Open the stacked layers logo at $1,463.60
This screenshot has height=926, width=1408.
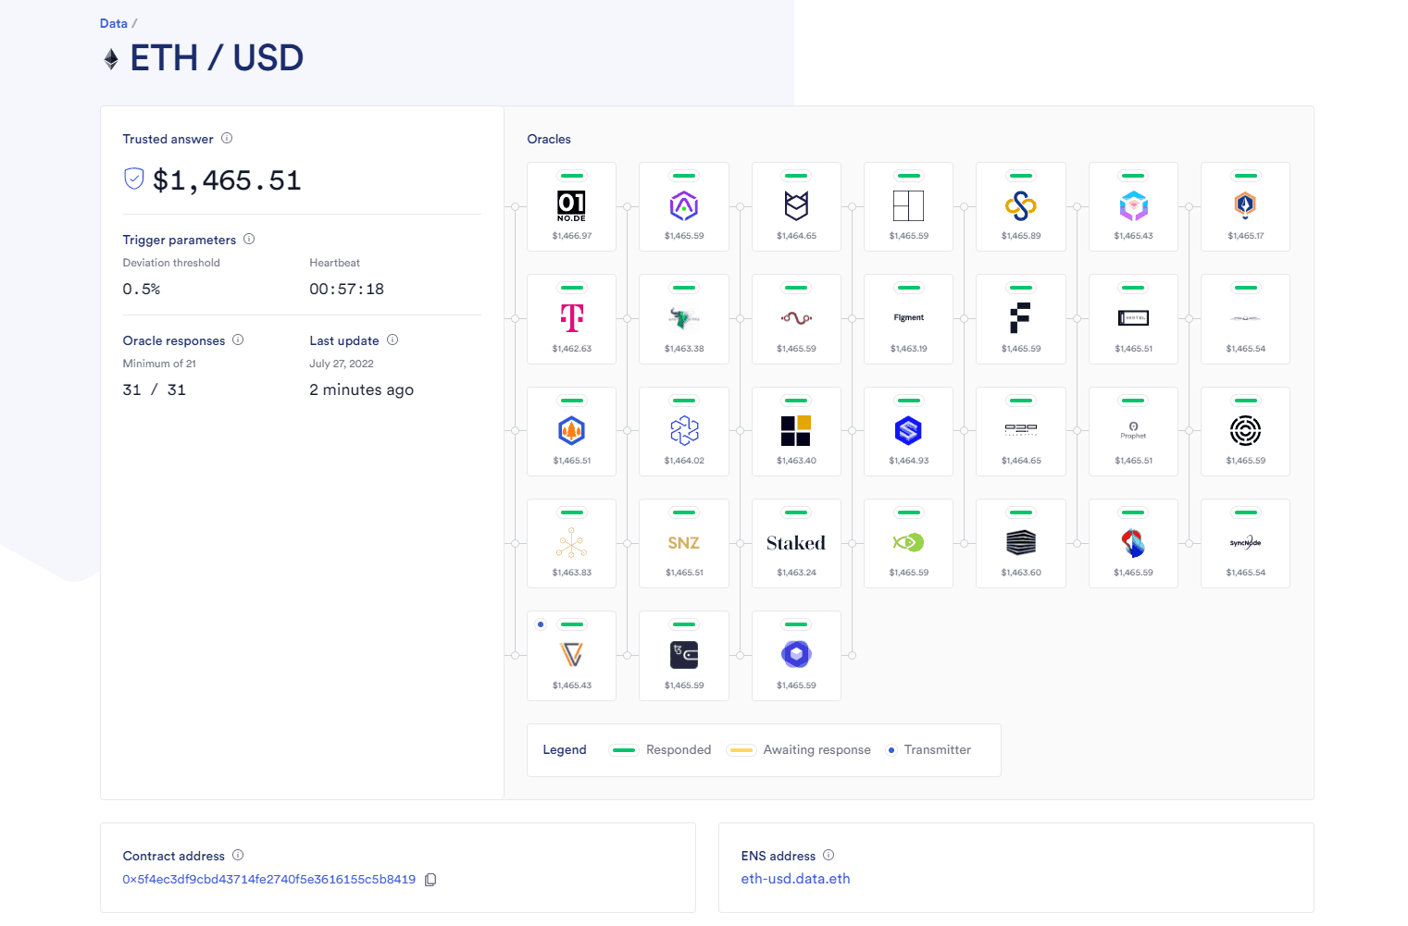pyautogui.click(x=1021, y=543)
